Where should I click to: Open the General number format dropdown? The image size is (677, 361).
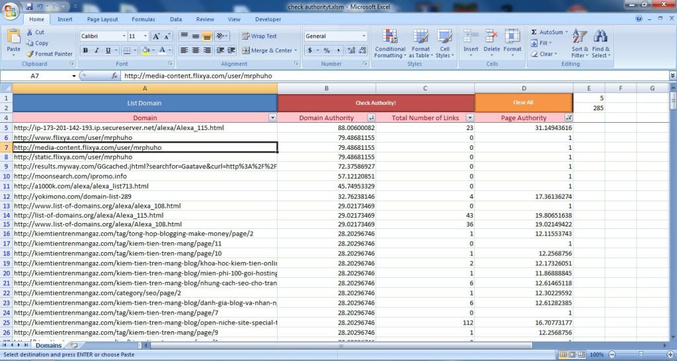pyautogui.click(x=364, y=36)
